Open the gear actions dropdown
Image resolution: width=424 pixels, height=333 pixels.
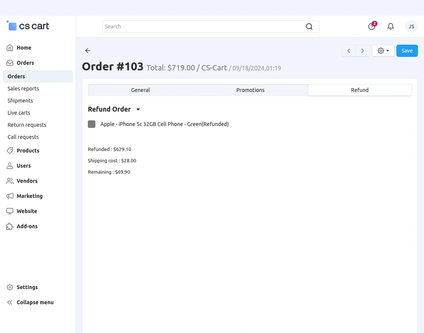pos(383,51)
